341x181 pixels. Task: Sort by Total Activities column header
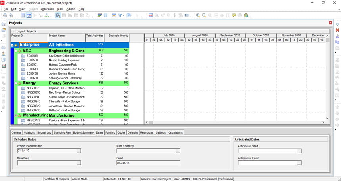95,38
